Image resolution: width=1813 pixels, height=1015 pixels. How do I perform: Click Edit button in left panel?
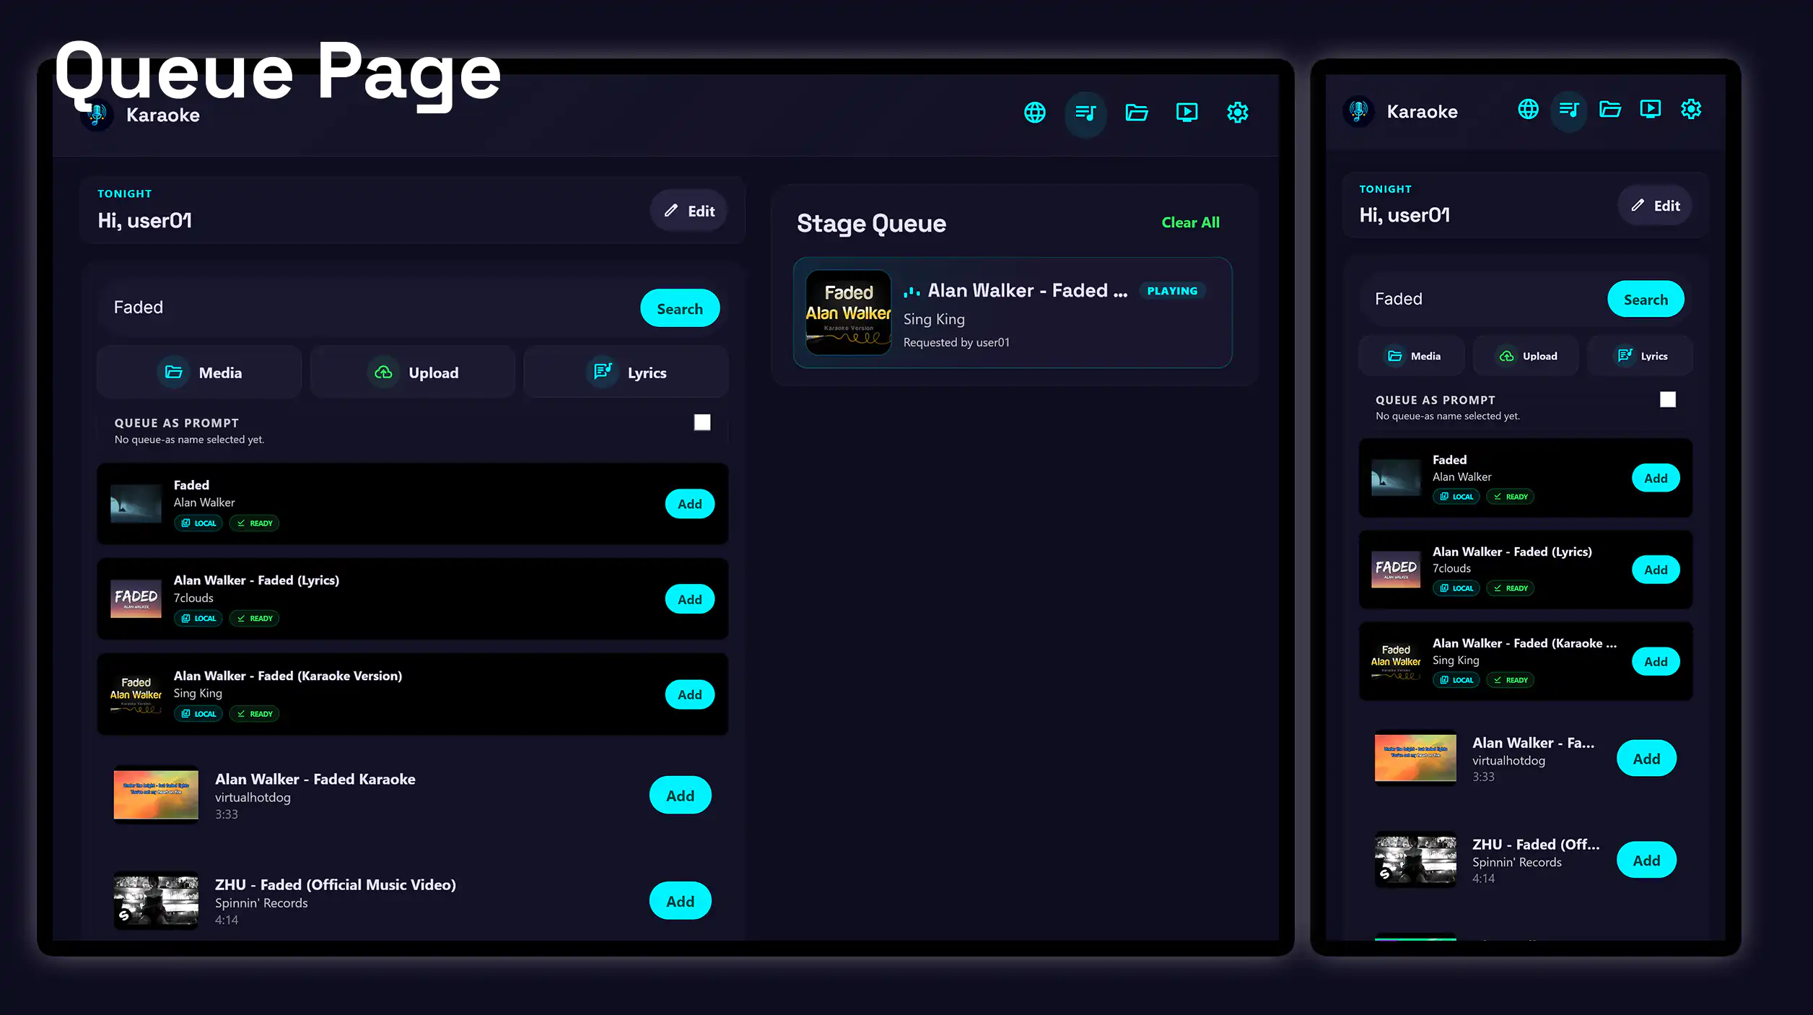pos(689,211)
